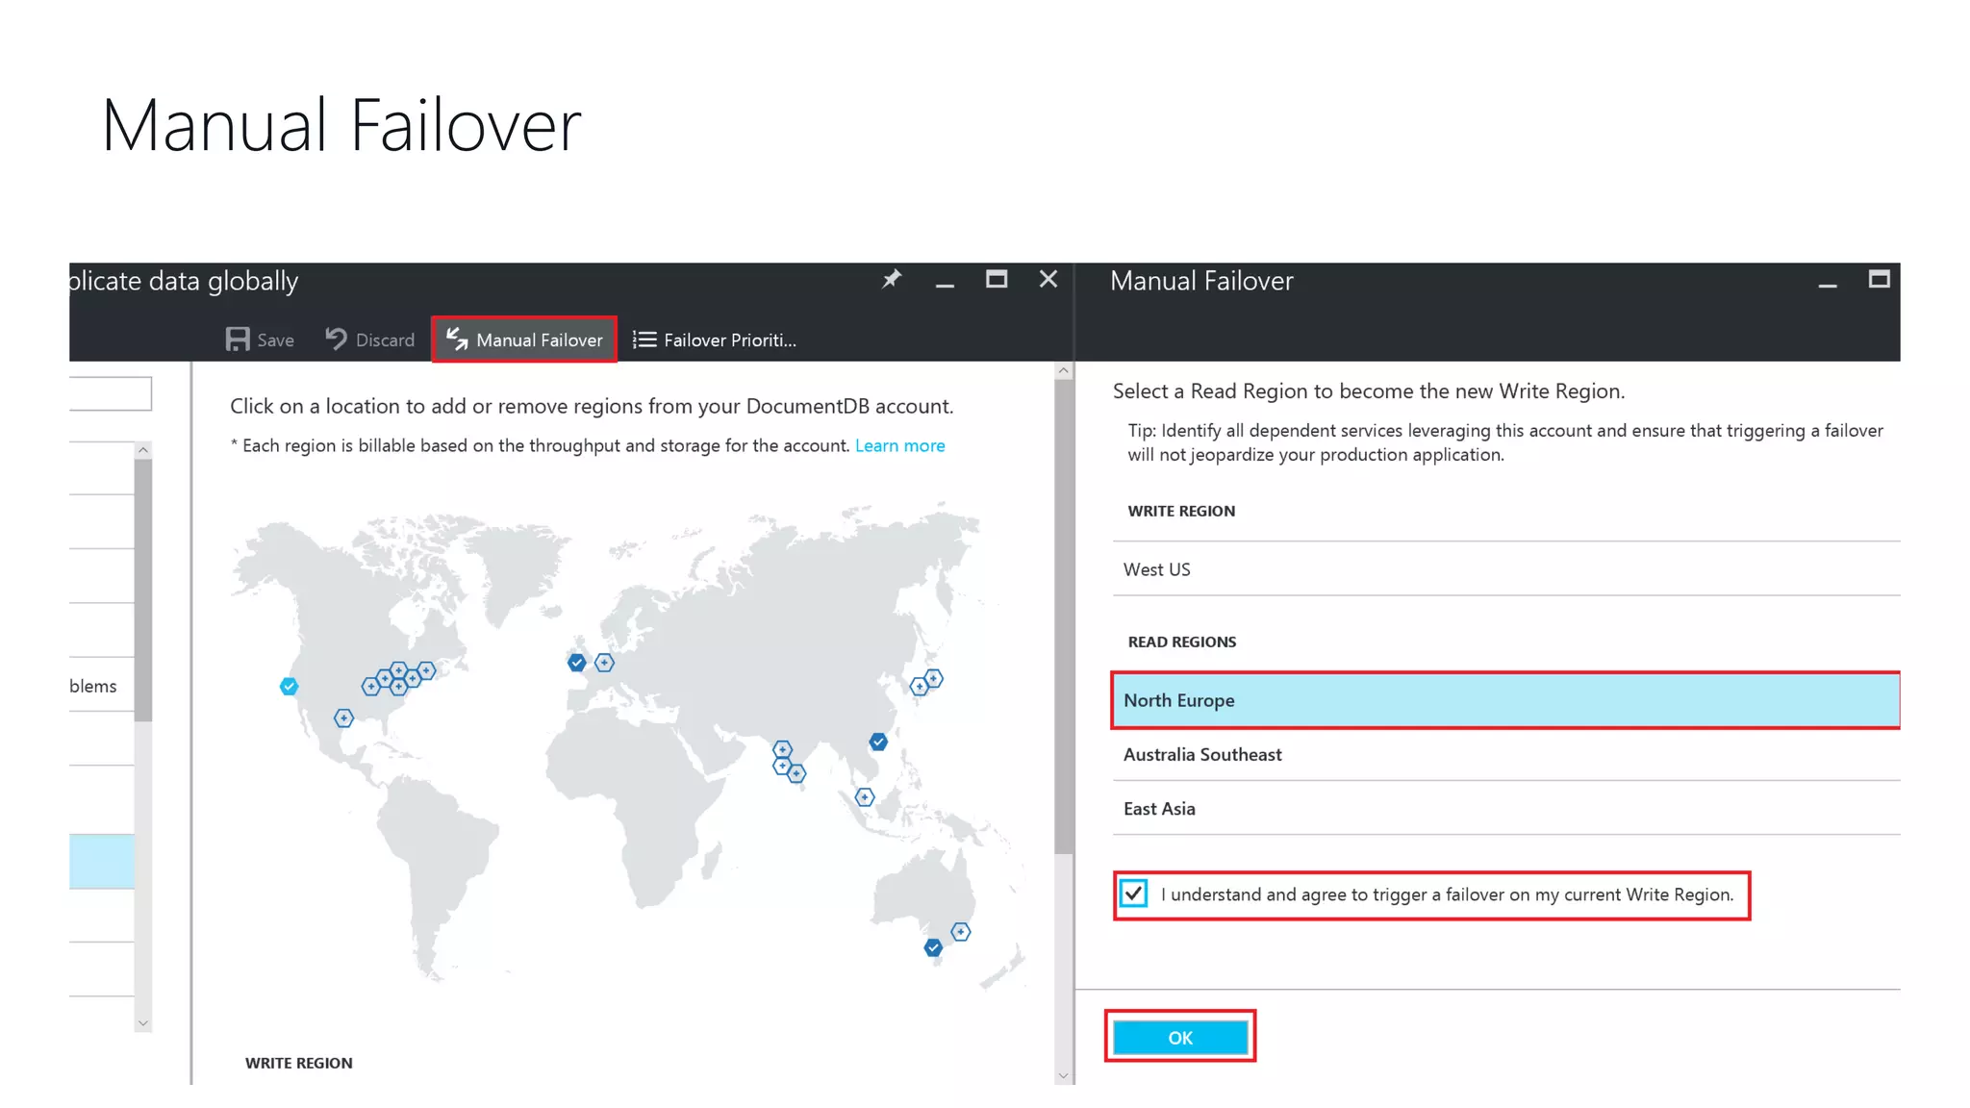Screen dimensions: 1970x1108
Task: Open the menu item ending in 'blems'
Action: point(102,686)
